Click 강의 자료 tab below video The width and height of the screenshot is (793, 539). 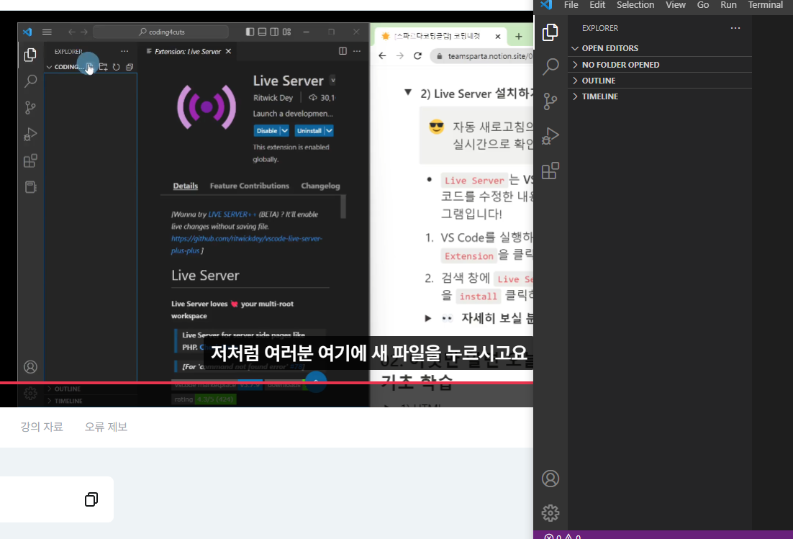42,427
